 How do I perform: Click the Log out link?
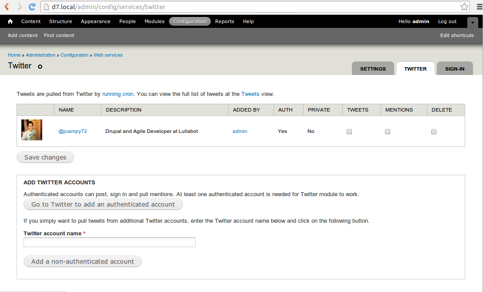pos(447,21)
